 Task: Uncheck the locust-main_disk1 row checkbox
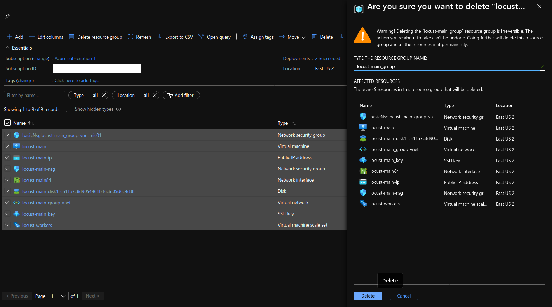7,191
